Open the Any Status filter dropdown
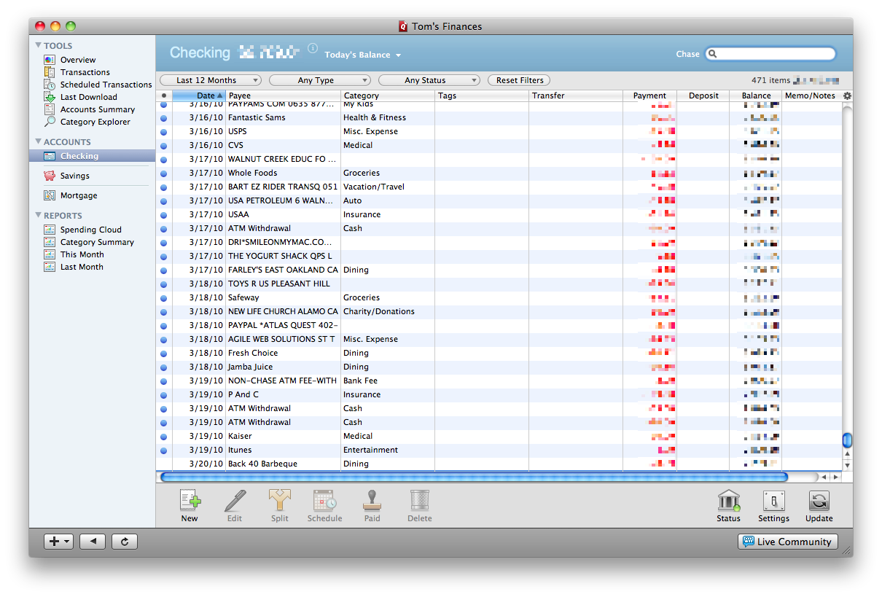The height and width of the screenshot is (597, 882). coord(429,80)
